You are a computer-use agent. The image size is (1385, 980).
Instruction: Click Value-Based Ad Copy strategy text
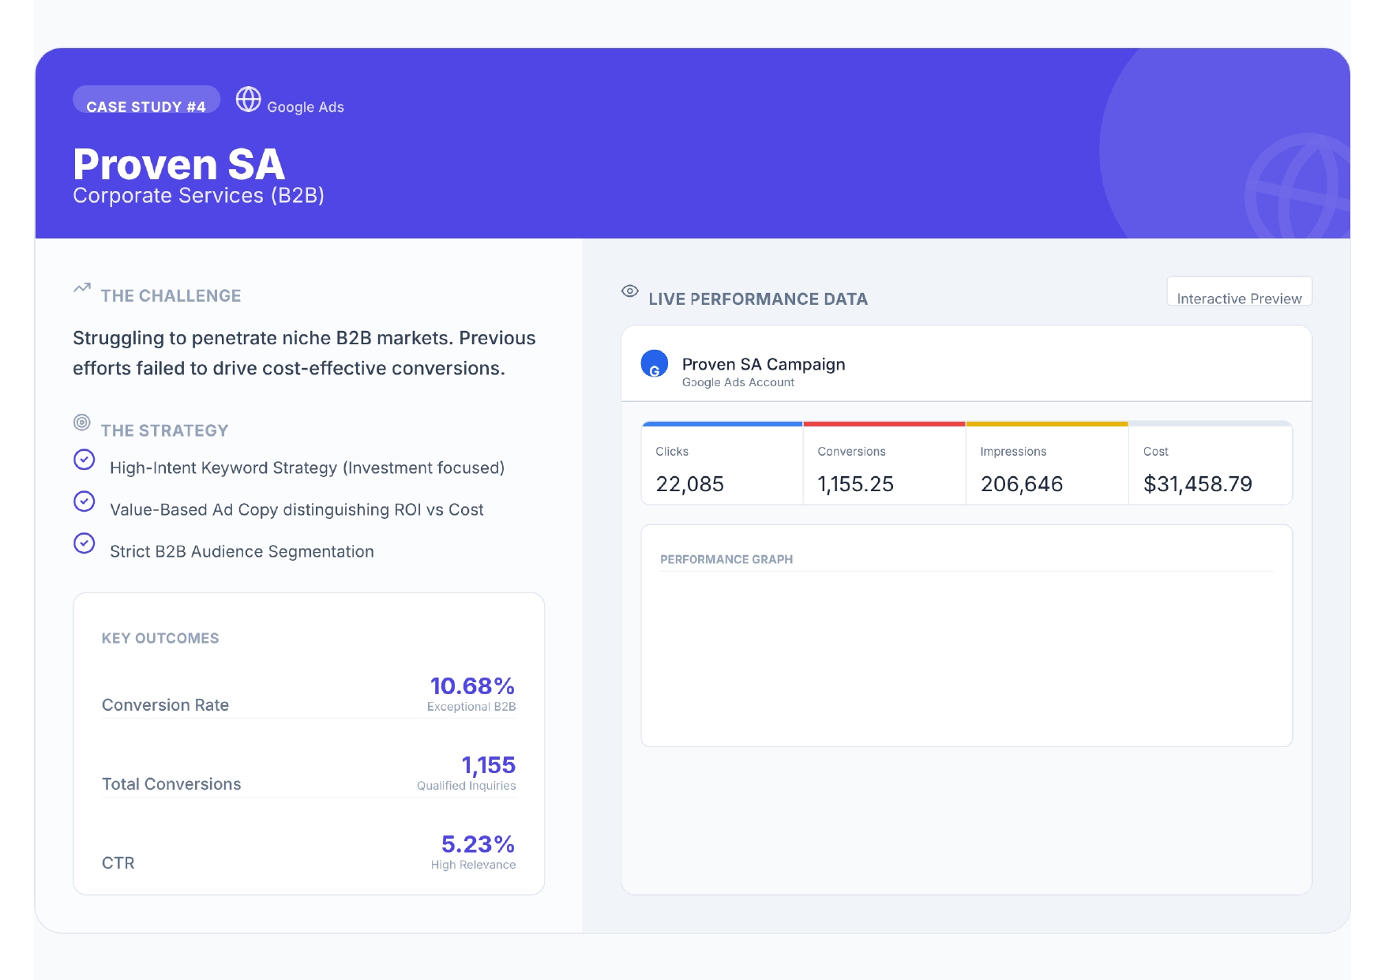[297, 510]
